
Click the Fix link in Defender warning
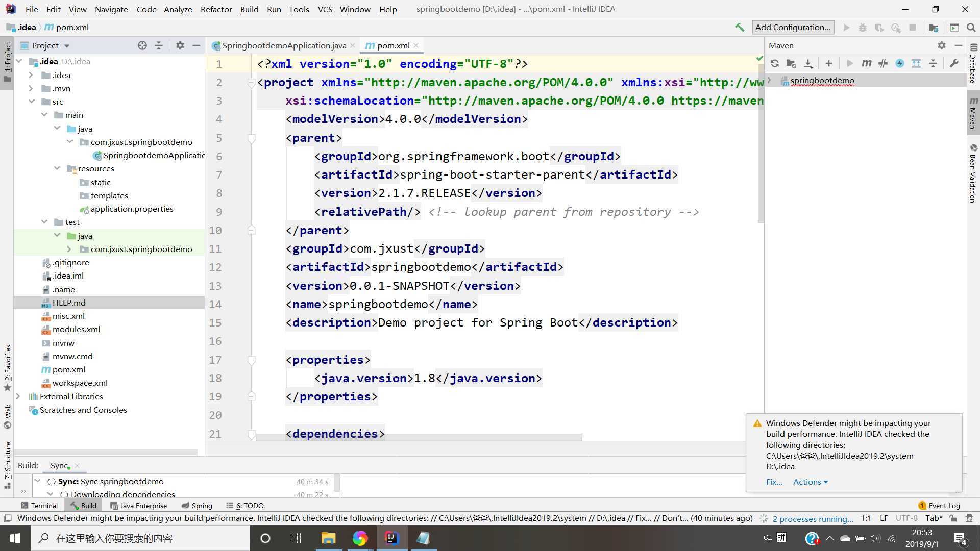pyautogui.click(x=773, y=482)
